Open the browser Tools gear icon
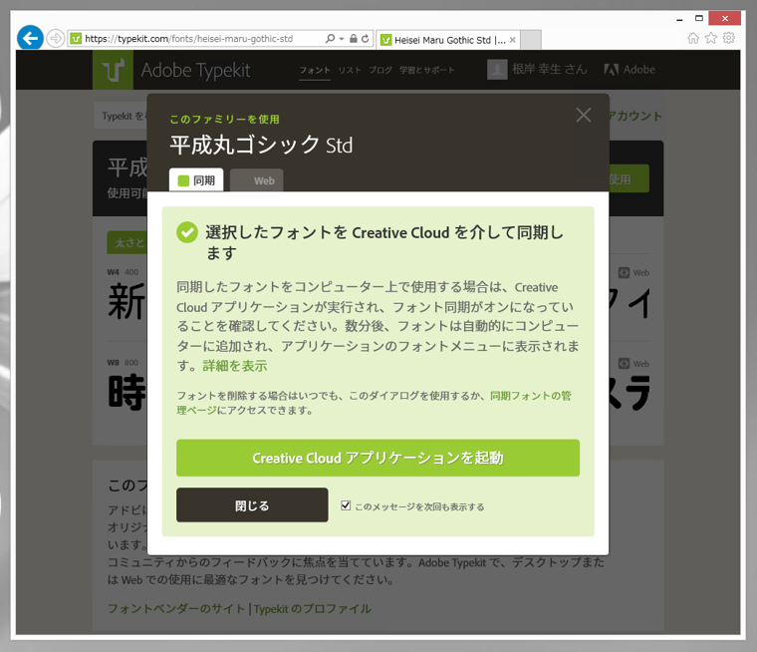The image size is (757, 652). pos(729,38)
